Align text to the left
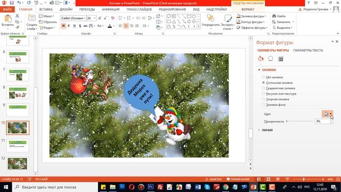341x192 pixels. coord(120,26)
